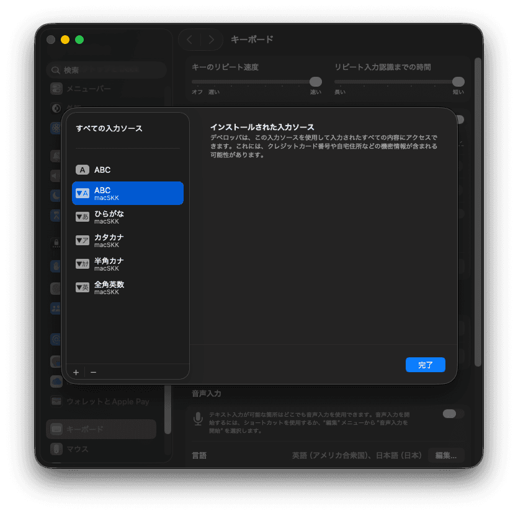Click the macSKK 英 full-width icon
Viewport: 518px width, 514px height.
tap(83, 287)
